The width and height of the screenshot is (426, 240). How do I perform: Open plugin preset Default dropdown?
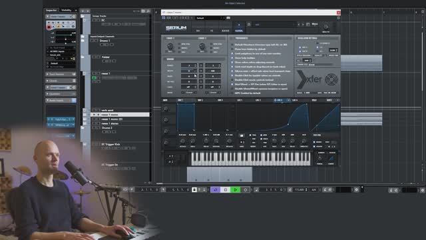point(210,18)
